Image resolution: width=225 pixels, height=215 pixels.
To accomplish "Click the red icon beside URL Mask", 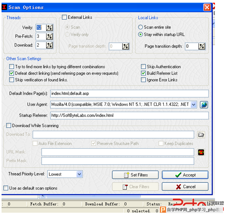I will [201, 152].
